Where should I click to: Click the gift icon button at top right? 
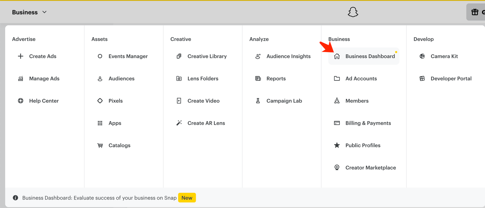point(475,12)
